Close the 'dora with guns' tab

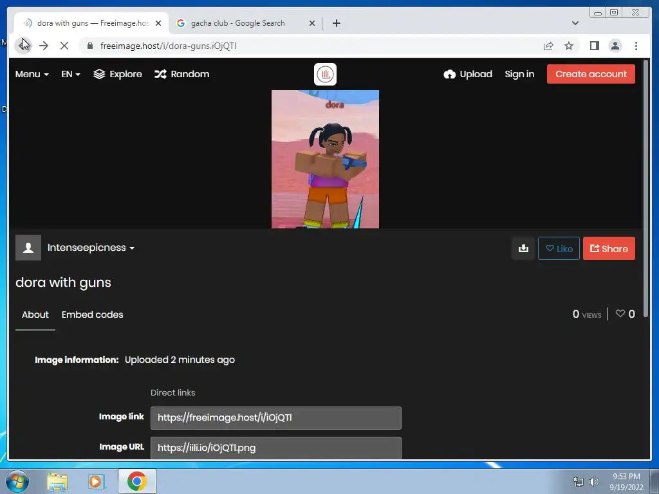point(158,23)
